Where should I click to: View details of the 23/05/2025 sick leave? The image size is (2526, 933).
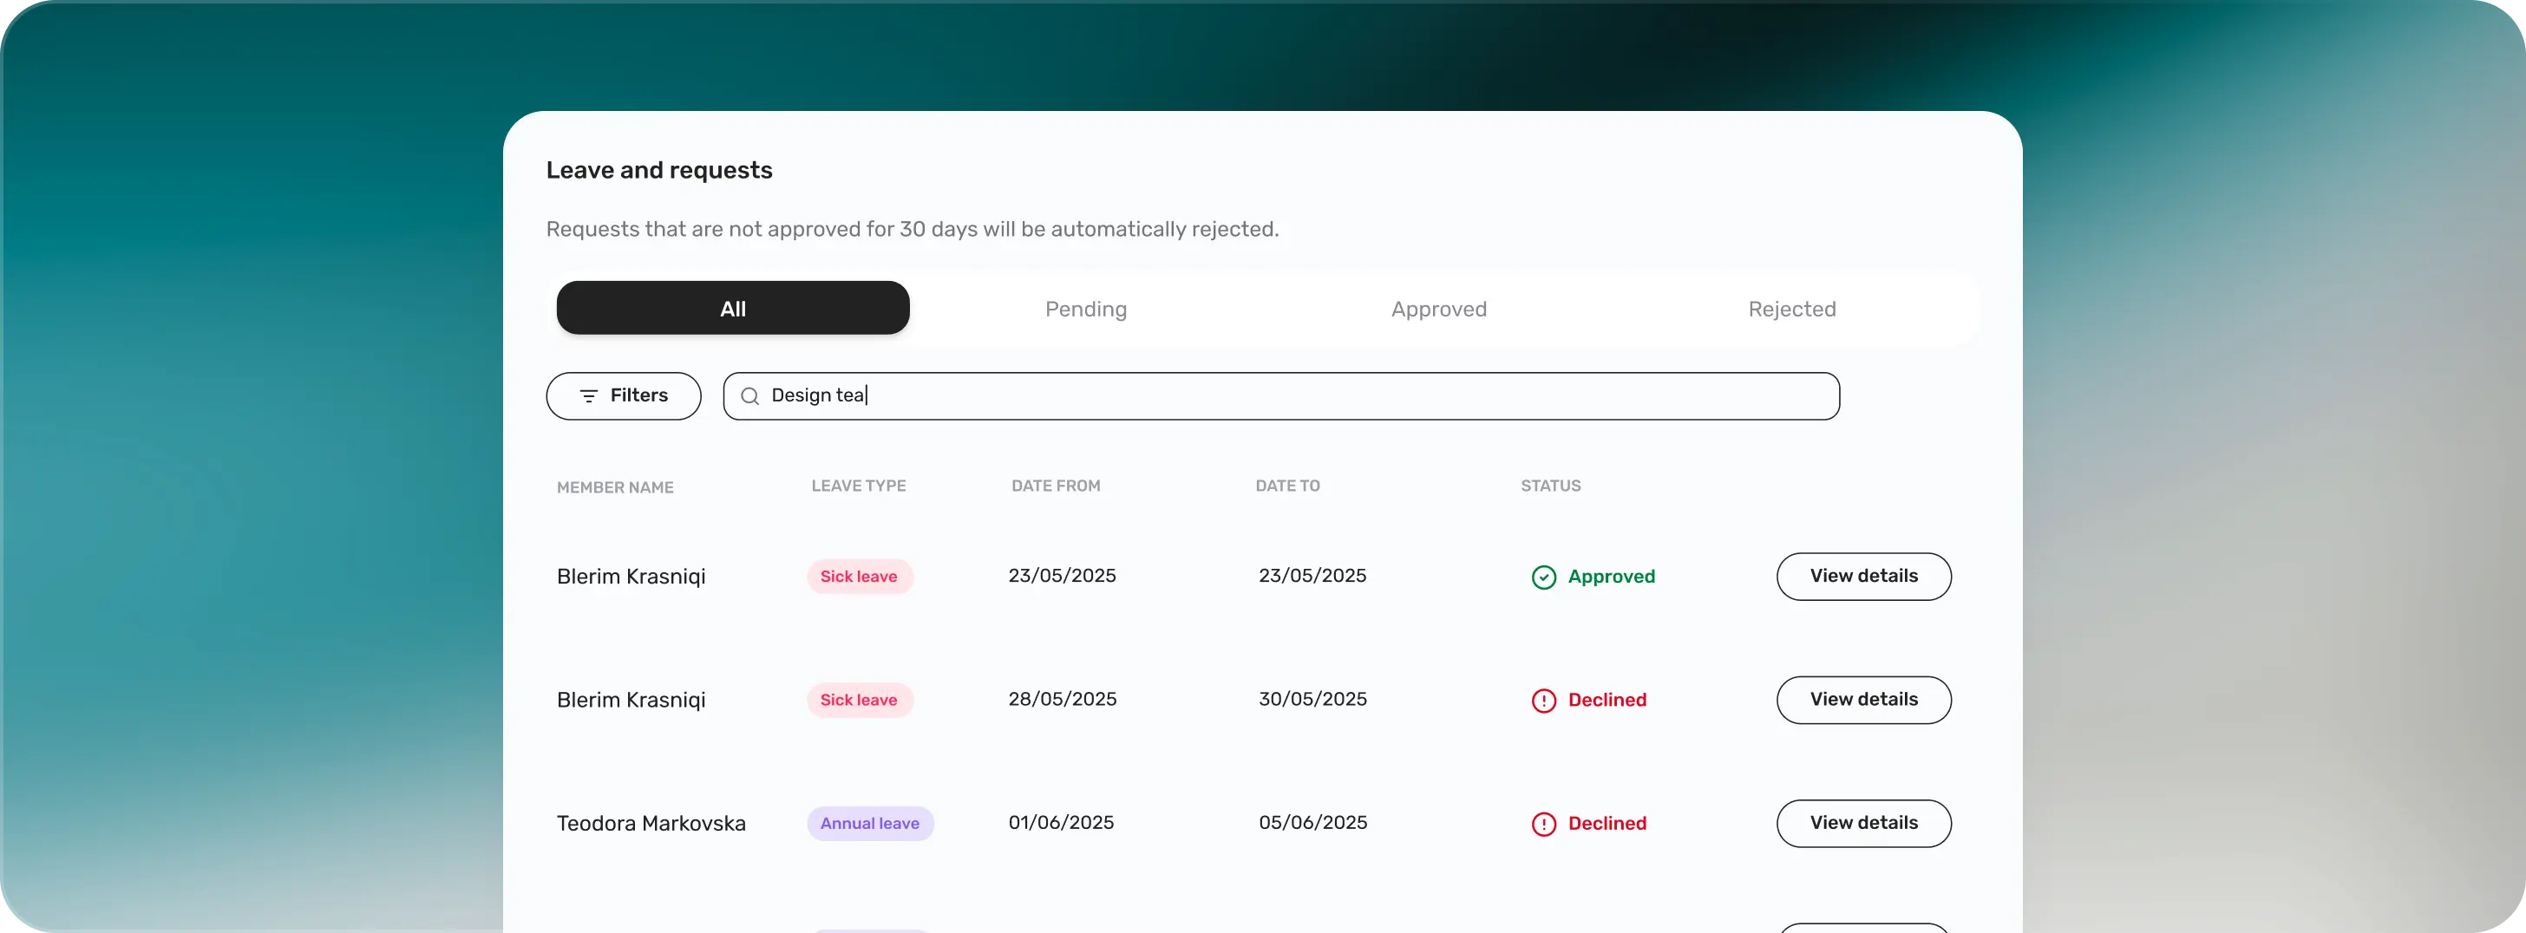point(1863,577)
